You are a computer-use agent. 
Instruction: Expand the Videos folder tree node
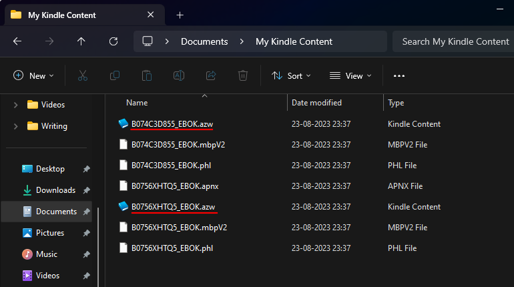(16, 105)
